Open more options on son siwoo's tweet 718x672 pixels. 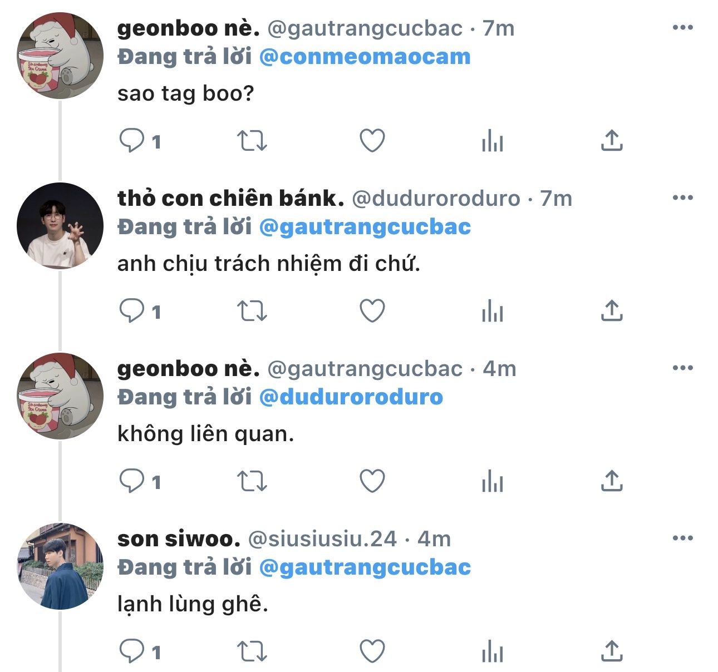pos(682,538)
